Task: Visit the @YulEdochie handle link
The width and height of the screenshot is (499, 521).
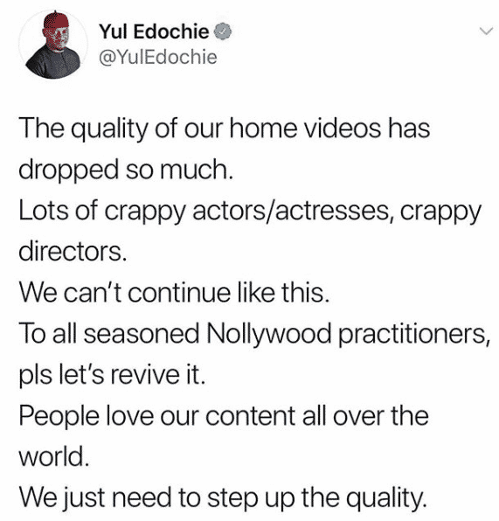Action: [x=158, y=57]
